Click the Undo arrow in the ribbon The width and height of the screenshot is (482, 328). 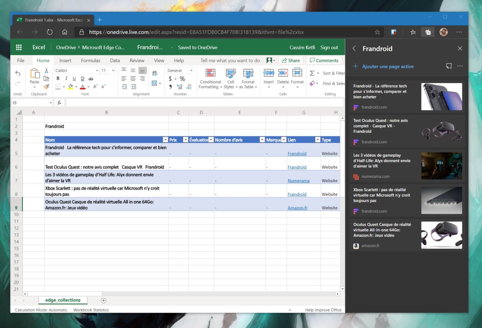point(18,73)
